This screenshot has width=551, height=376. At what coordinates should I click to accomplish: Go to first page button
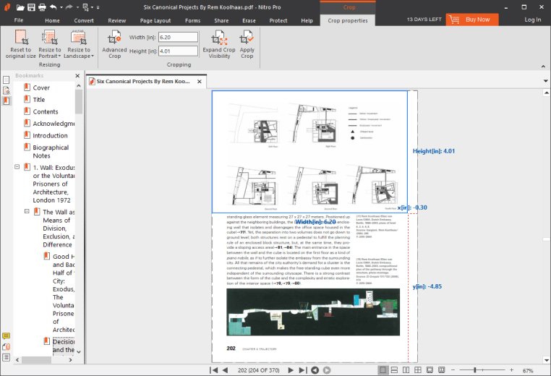(x=213, y=370)
